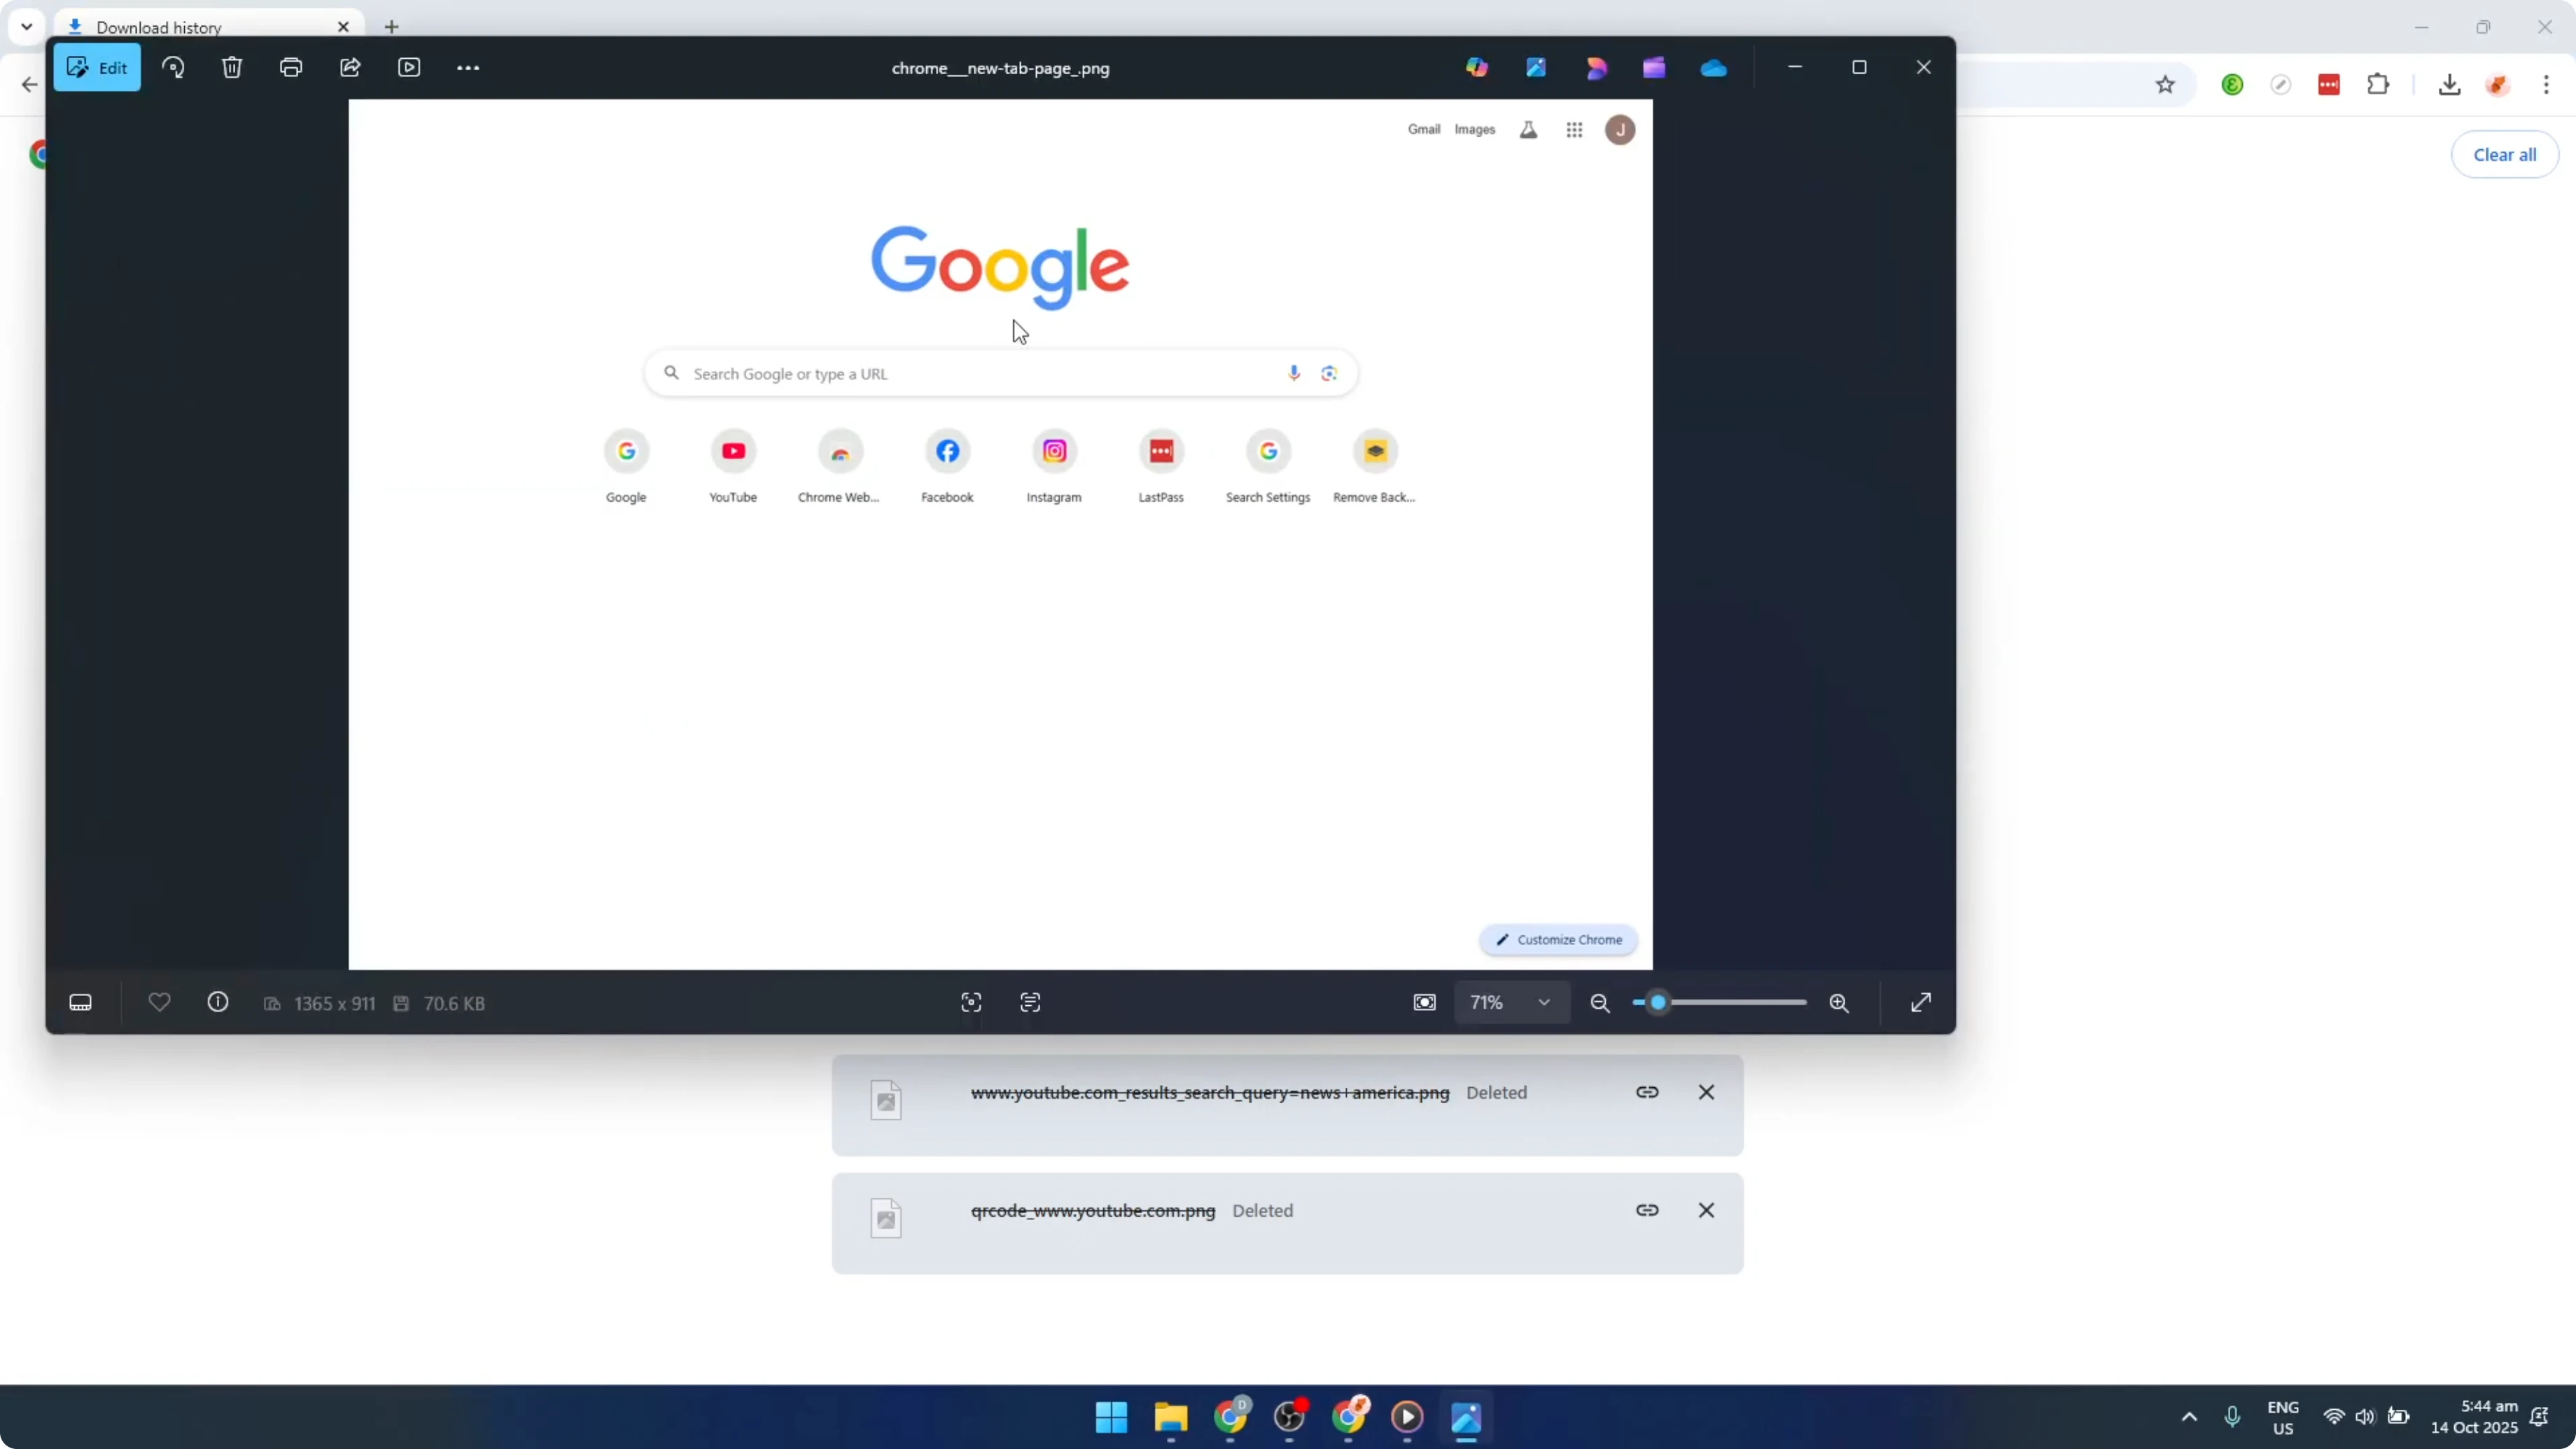Open OneDrive cloud icon in Photos
Image resolution: width=2576 pixels, height=1449 pixels.
click(x=1714, y=68)
